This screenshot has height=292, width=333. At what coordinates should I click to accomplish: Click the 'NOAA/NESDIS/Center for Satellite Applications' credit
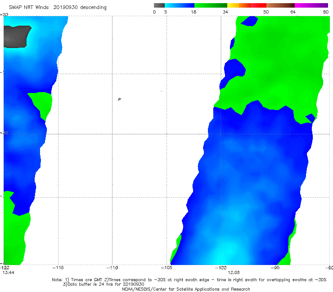coord(186,289)
